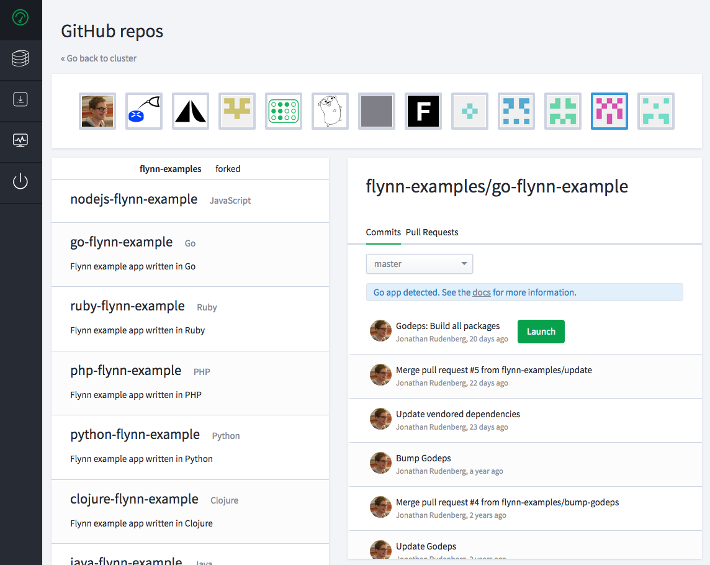710x565 pixels.
Task: Click the power/logout icon in sidebar
Action: [x=20, y=181]
